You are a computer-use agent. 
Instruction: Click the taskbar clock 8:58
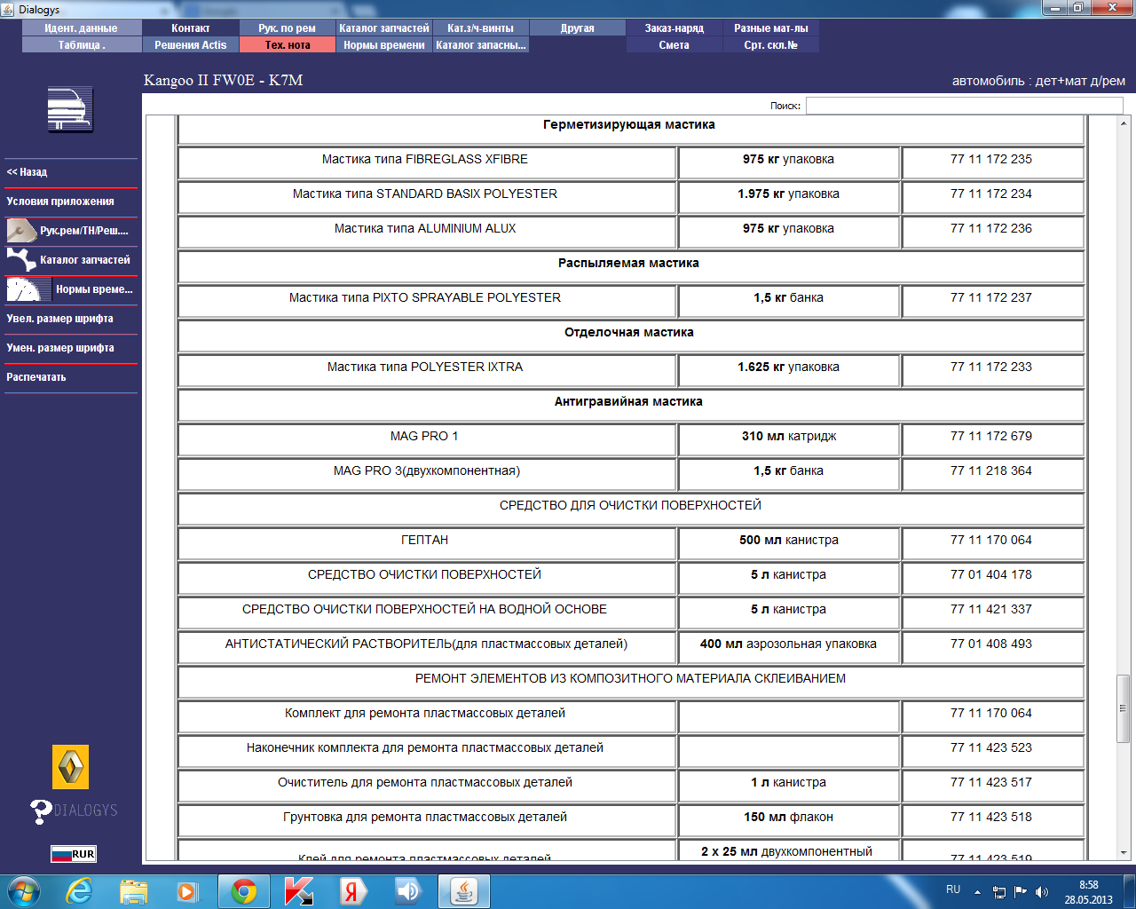tap(1089, 885)
